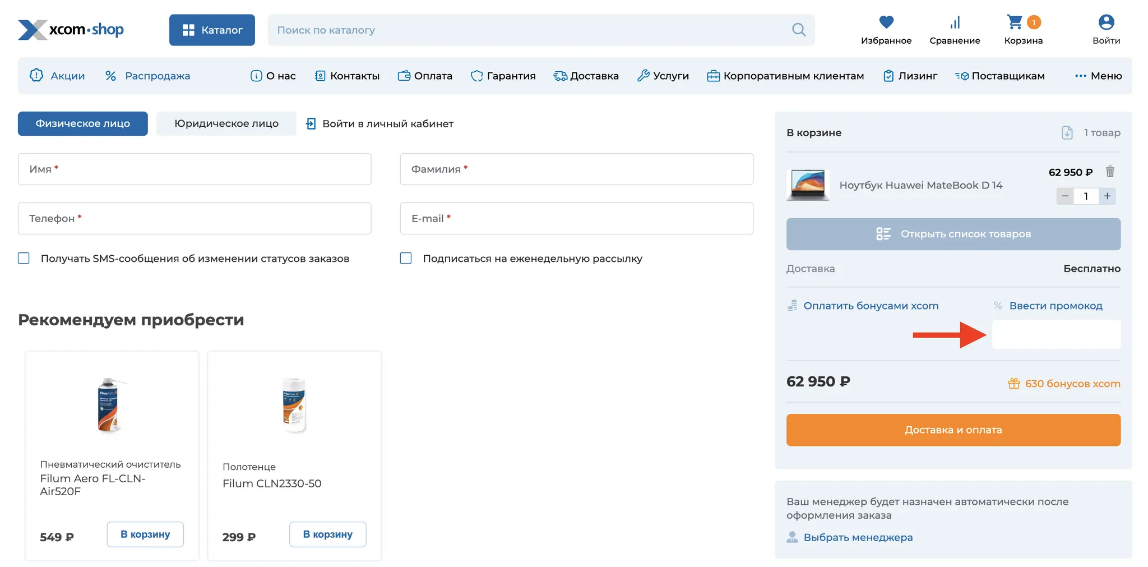
Task: Open Filum Aero FL-CLN-Air520F product title
Action: [93, 485]
